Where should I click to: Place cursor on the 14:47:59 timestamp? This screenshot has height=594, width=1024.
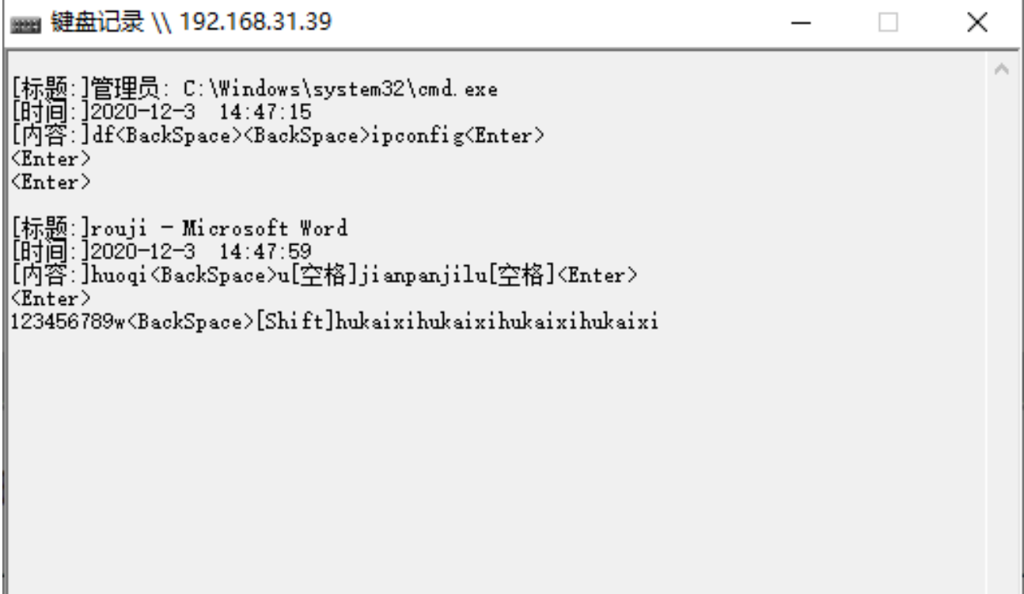[x=266, y=253]
